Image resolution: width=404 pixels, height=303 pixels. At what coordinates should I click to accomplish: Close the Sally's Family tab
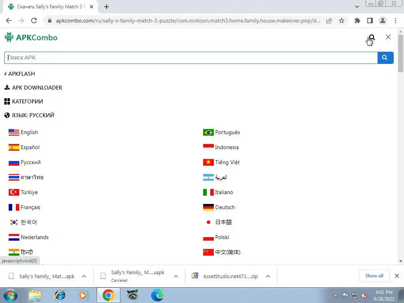point(92,7)
